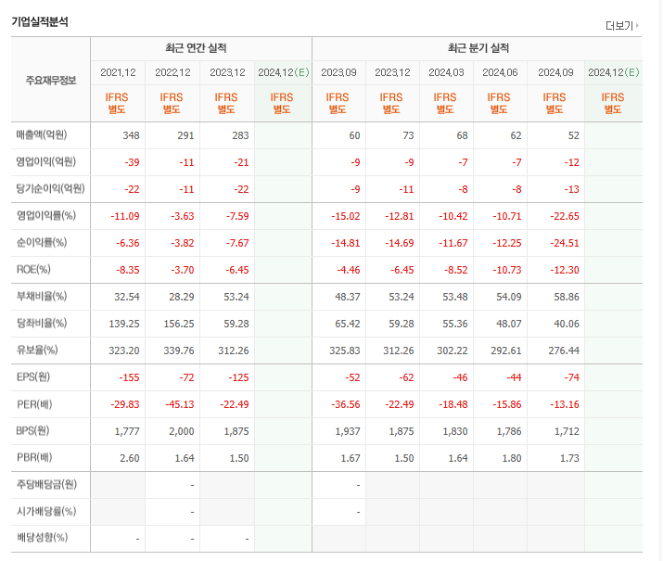Click the 156.25 quick ratio value
This screenshot has height=561, width=663.
[179, 324]
